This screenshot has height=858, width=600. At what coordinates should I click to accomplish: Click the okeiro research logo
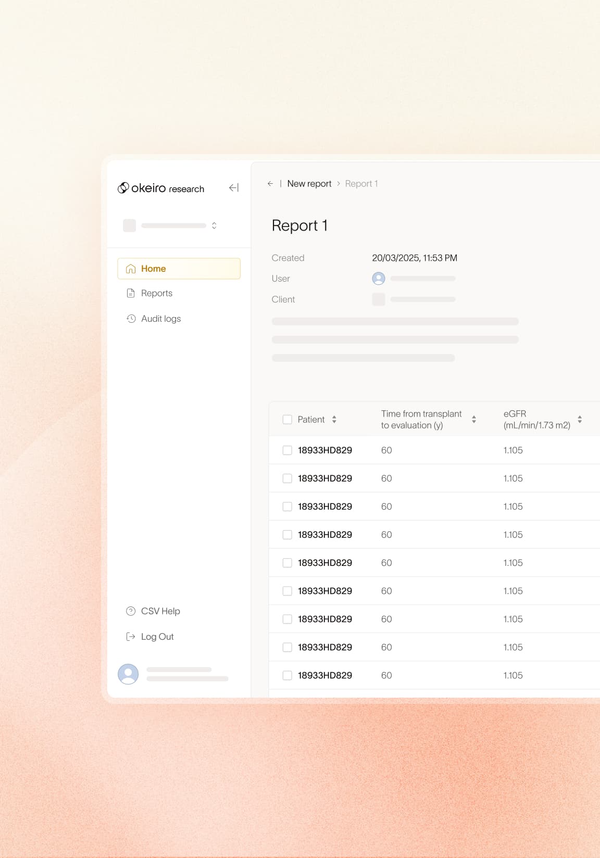coord(161,188)
